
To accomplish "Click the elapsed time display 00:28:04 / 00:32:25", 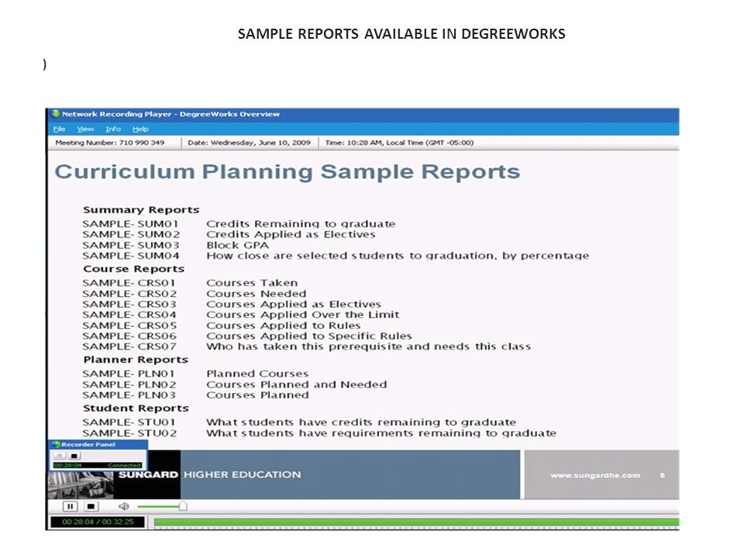I will pos(98,522).
